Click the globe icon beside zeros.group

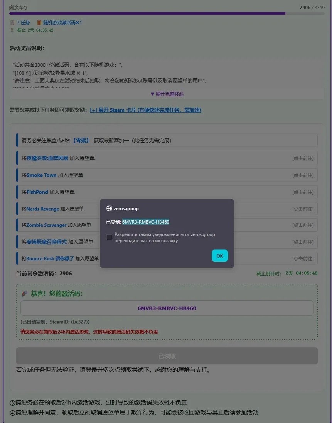[109, 209]
